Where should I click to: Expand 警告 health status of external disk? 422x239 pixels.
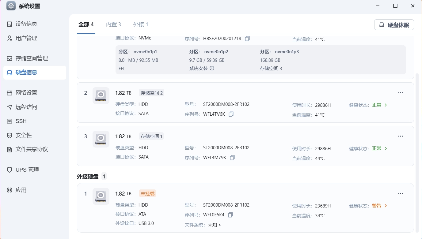click(380, 206)
